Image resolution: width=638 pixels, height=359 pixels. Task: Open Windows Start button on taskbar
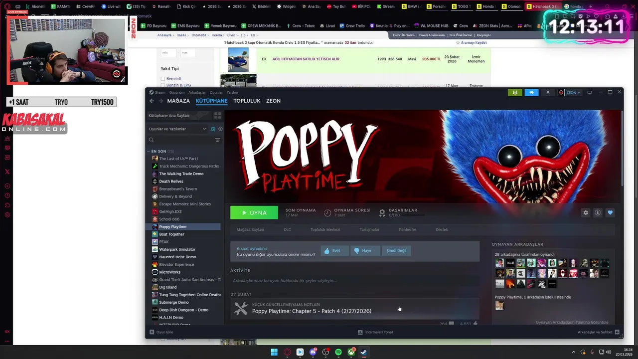click(x=274, y=352)
